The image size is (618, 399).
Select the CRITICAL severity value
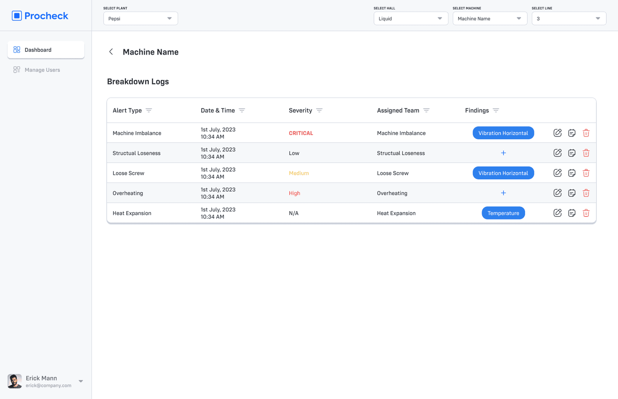301,133
